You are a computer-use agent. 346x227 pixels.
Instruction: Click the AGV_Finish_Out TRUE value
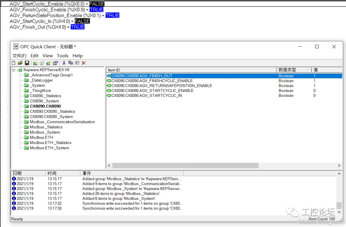click(78, 27)
